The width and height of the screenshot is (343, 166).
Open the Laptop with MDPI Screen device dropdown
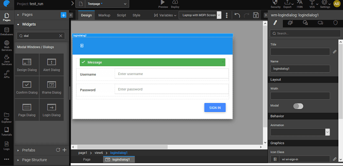(x=200, y=15)
